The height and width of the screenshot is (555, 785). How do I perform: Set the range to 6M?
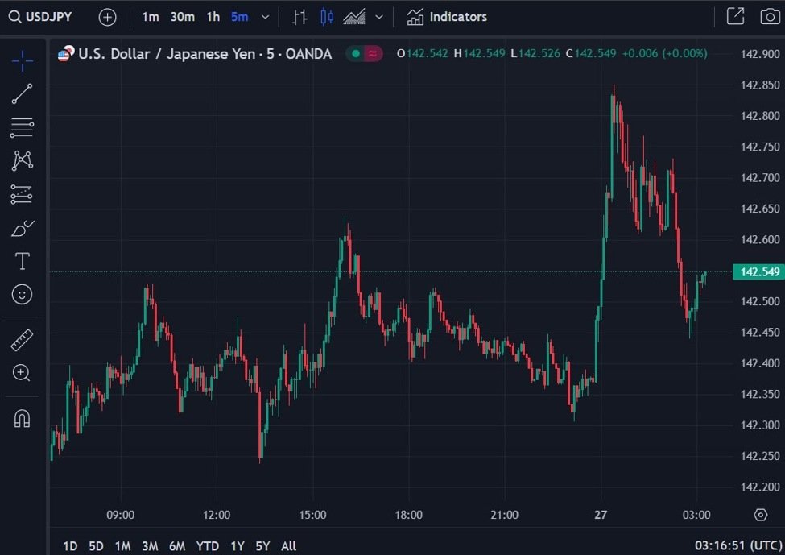176,546
